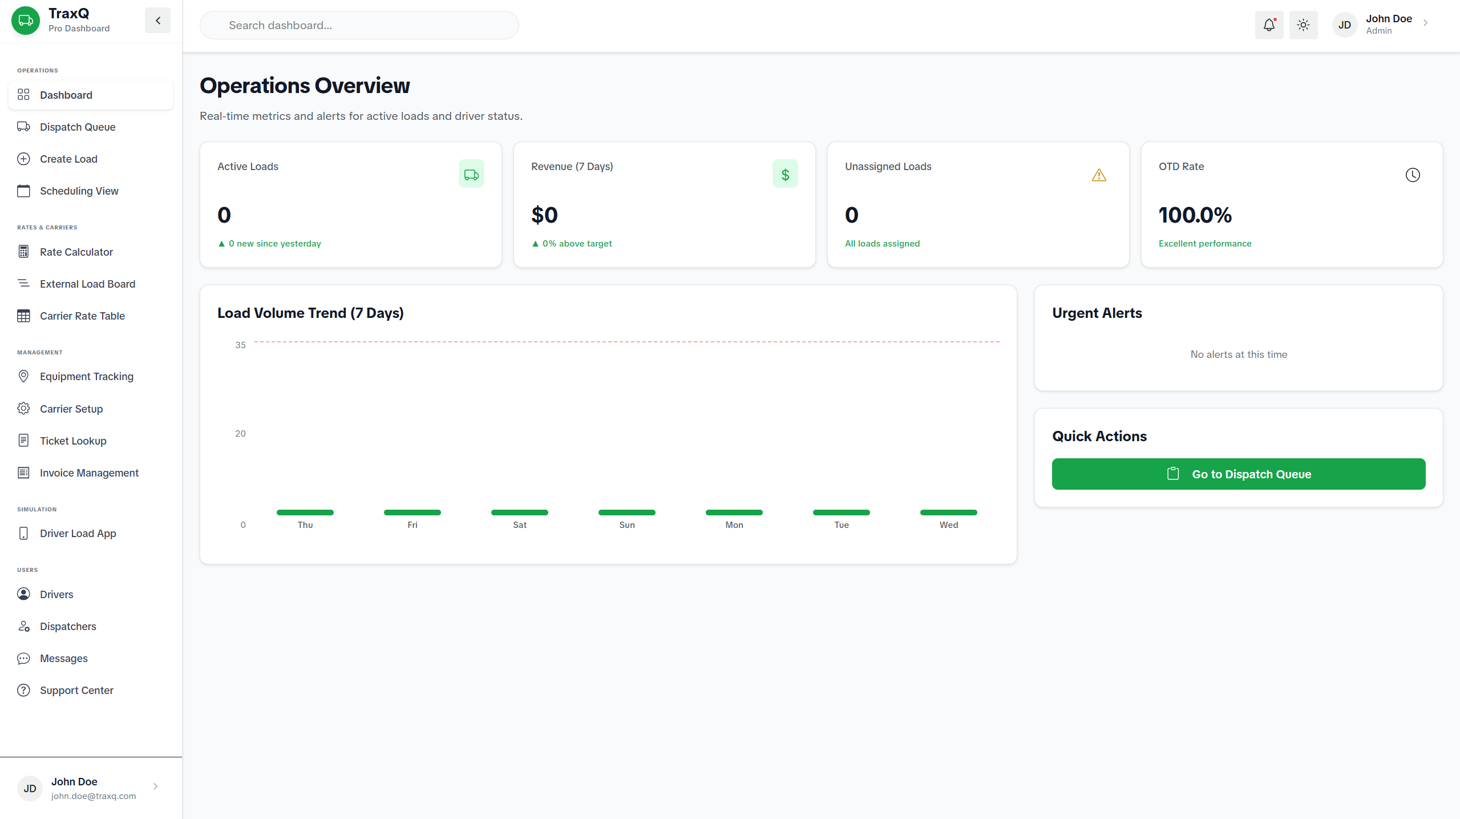Click the dashboard search field
This screenshot has width=1460, height=819.
pos(359,25)
